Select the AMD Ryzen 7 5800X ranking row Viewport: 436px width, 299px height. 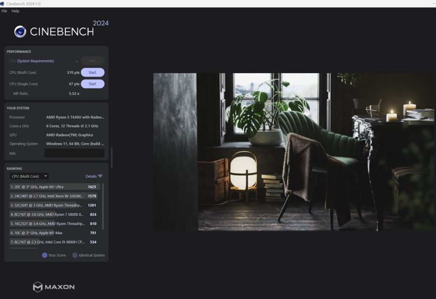(x=53, y=214)
